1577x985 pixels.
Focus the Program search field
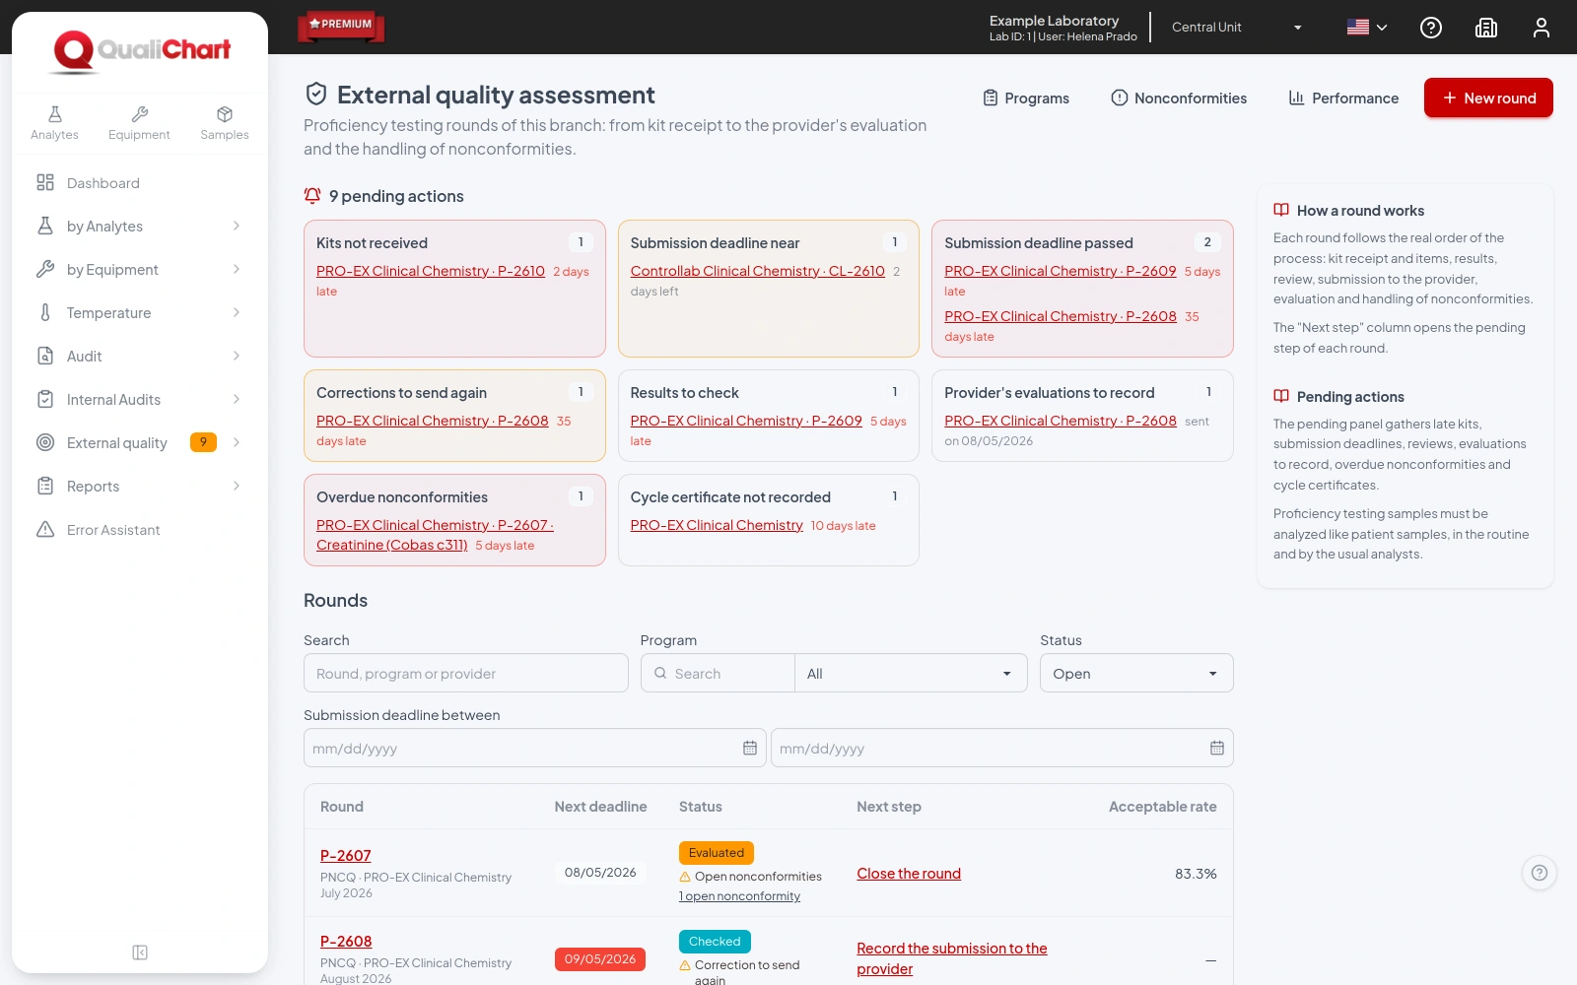[719, 674]
